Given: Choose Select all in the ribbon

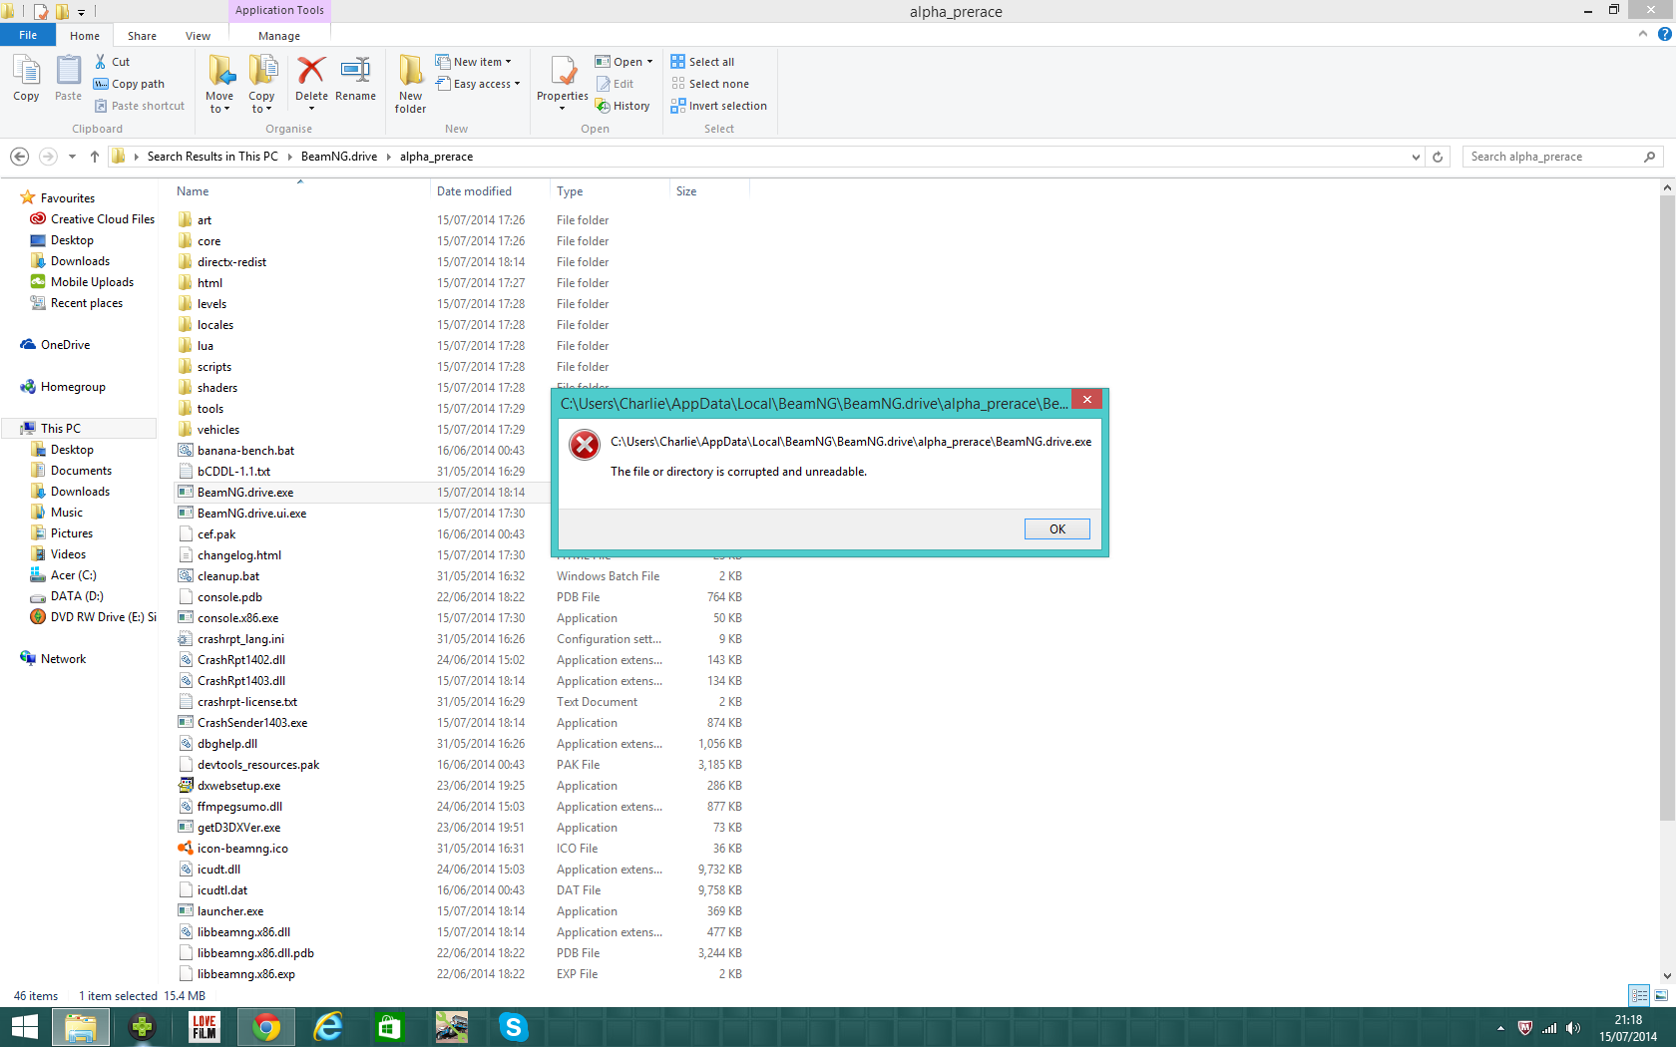Looking at the screenshot, I should click(x=702, y=62).
